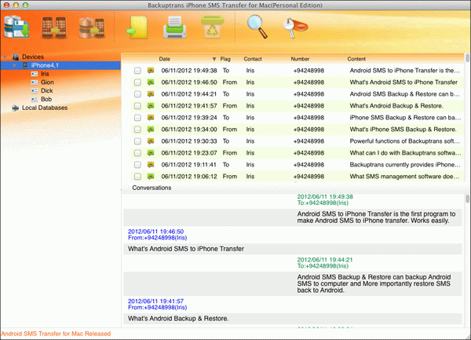Click the green message icon of the 19:41:57 row

point(151,106)
